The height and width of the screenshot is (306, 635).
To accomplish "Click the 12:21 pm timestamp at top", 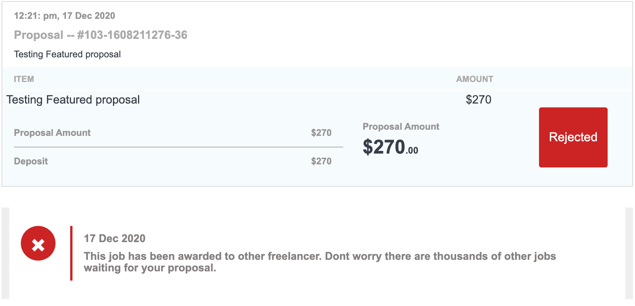I will point(64,16).
